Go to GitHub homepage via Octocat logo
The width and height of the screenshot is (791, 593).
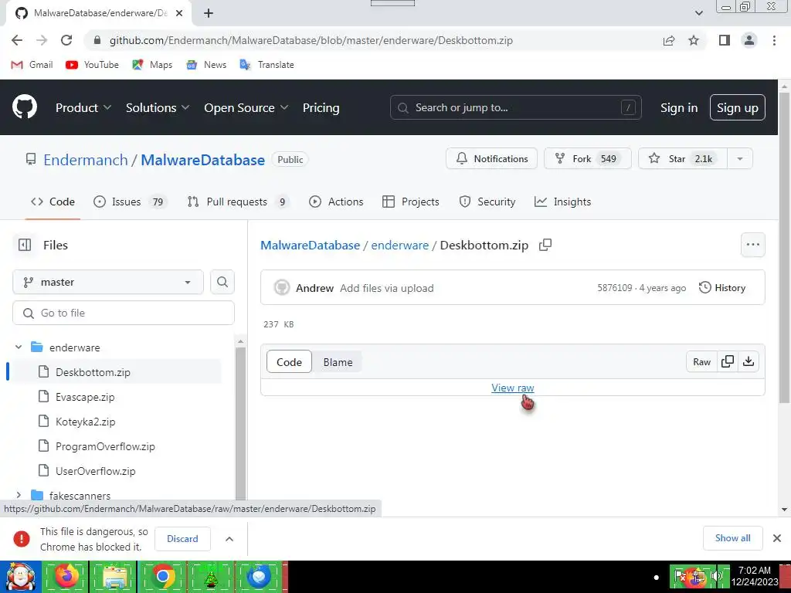[x=25, y=107]
